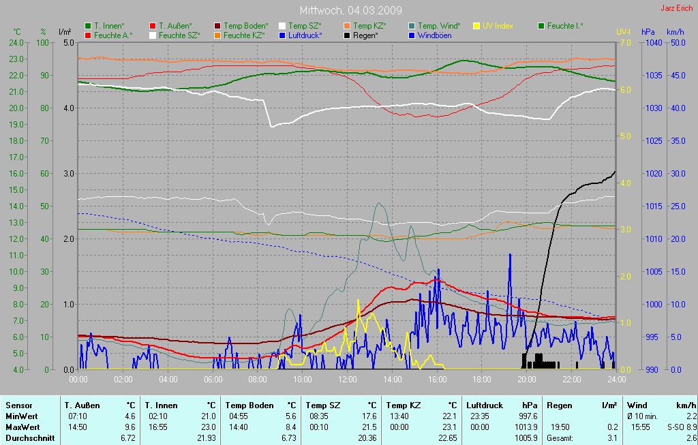Click the blue Windböen legend square
This screenshot has width=698, height=445.
(412, 35)
